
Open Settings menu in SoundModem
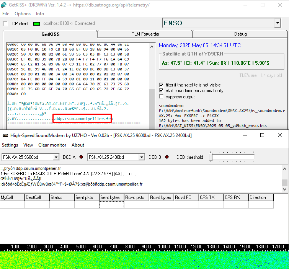(x=10, y=145)
